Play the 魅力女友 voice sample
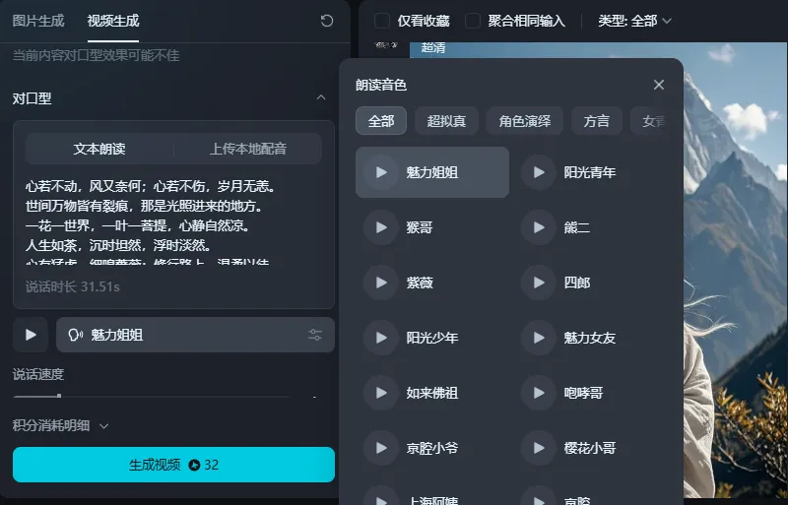The width and height of the screenshot is (788, 505). coord(538,338)
